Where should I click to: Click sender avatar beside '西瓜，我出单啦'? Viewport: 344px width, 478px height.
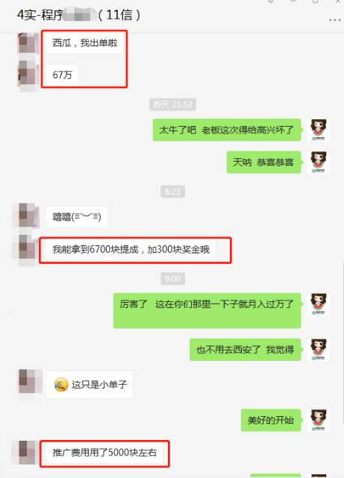[x=28, y=43]
